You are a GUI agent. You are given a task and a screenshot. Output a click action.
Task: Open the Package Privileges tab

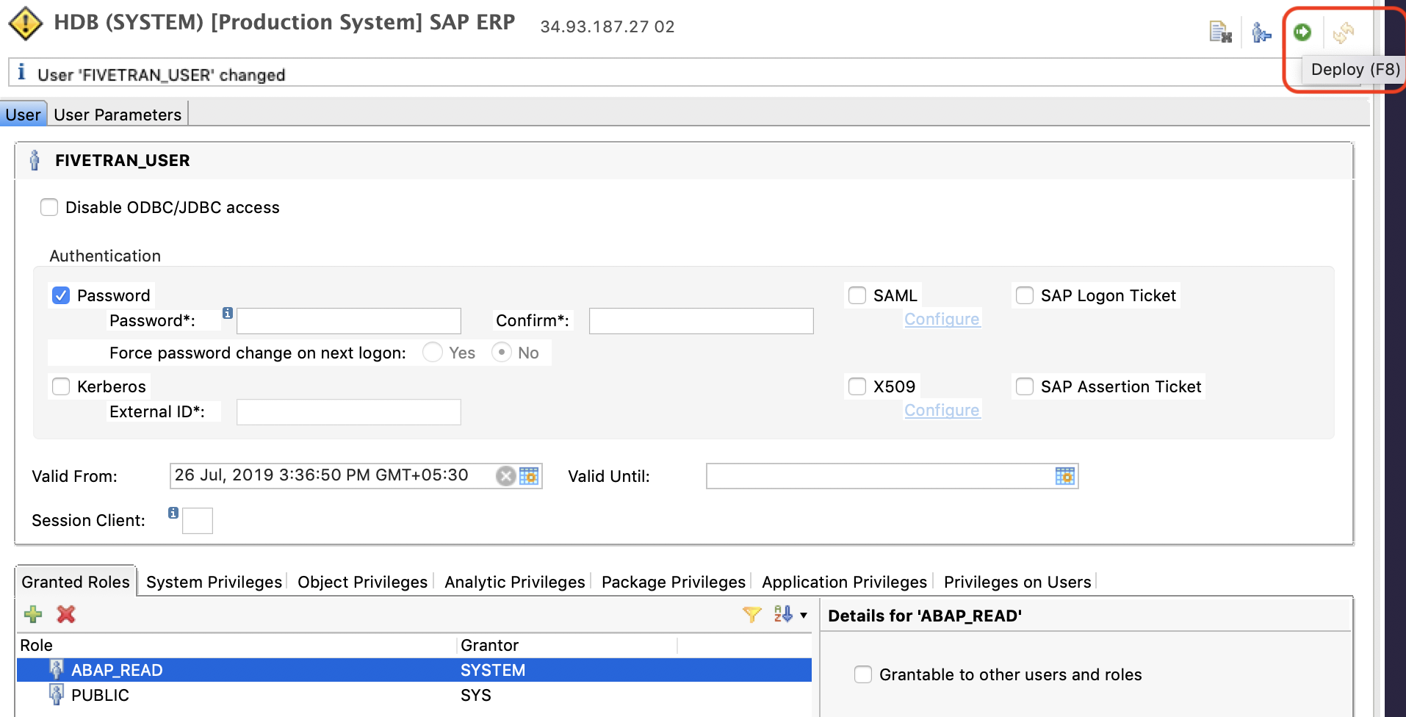click(674, 582)
